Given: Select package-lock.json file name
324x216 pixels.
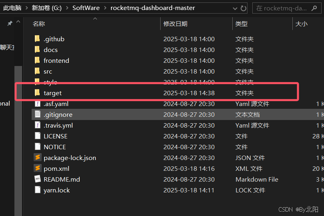Looking at the screenshot, I should (x=70, y=158).
